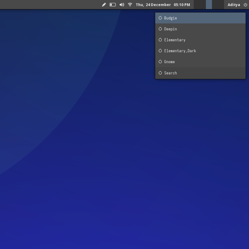
Task: Click the power icon next to Aditya
Action: pyautogui.click(x=245, y=5)
